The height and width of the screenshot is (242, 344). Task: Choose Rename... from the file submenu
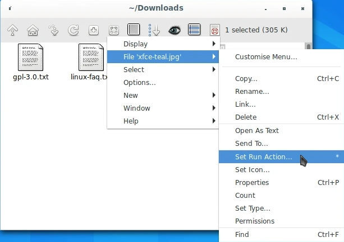point(252,92)
